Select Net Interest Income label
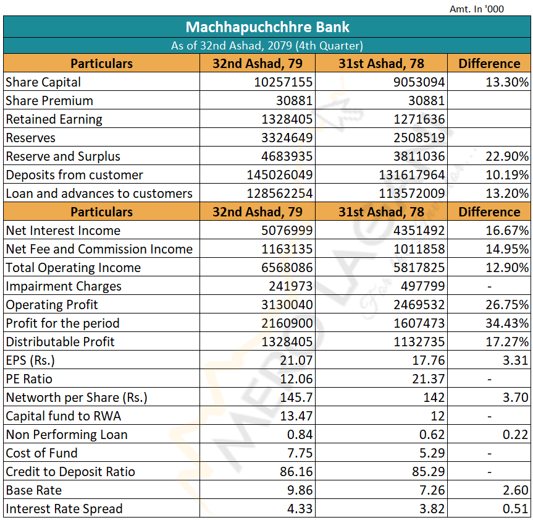The height and width of the screenshot is (520, 533). pyautogui.click(x=63, y=231)
